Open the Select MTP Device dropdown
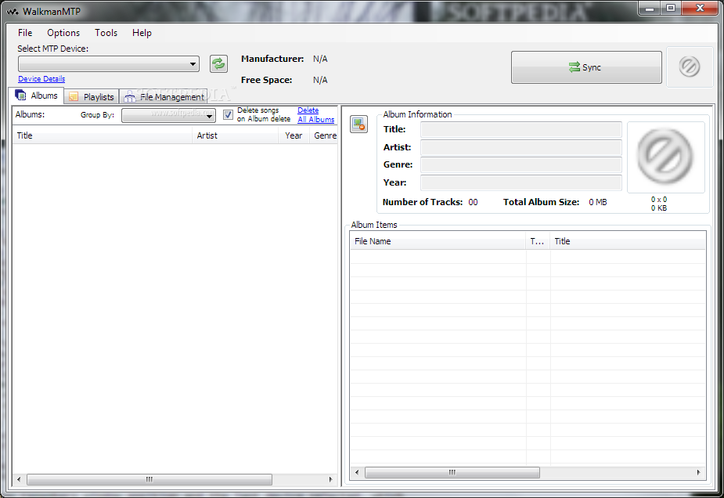The width and height of the screenshot is (724, 498). coord(109,63)
